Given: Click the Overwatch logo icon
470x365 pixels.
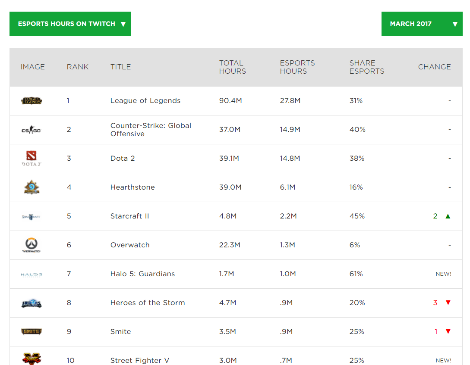Looking at the screenshot, I should tap(31, 245).
